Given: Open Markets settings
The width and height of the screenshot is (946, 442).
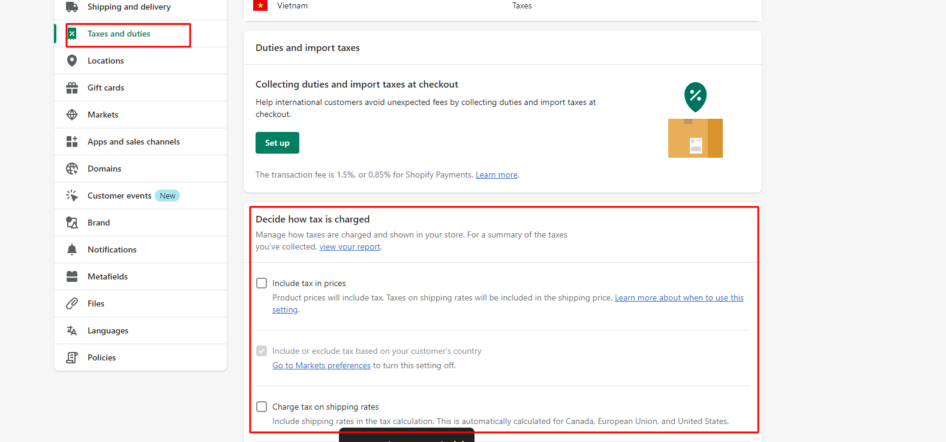Looking at the screenshot, I should pos(140,115).
